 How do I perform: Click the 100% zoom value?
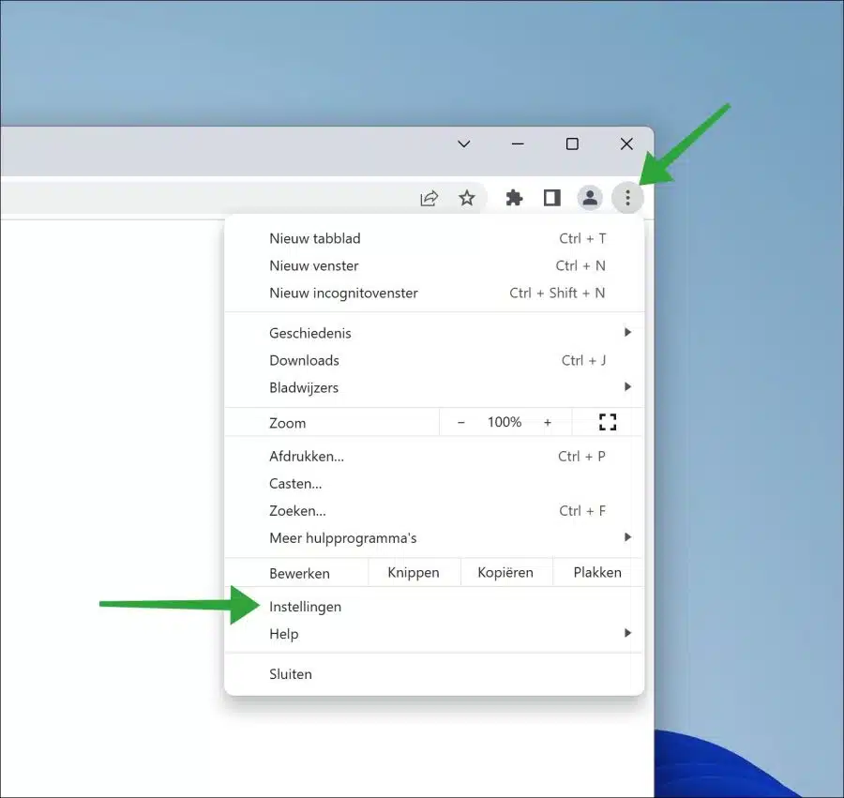505,422
